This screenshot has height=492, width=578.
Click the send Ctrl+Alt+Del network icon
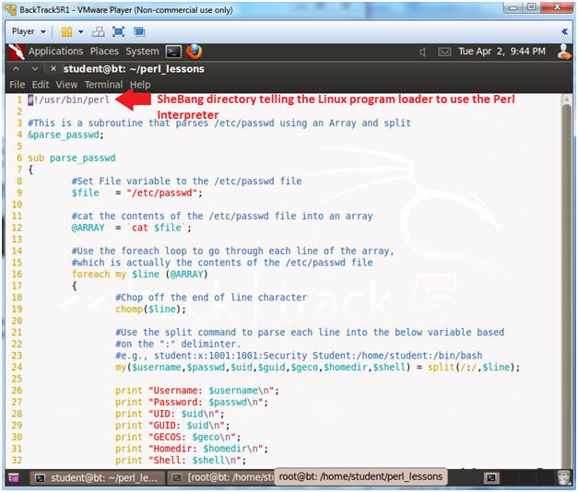[98, 31]
